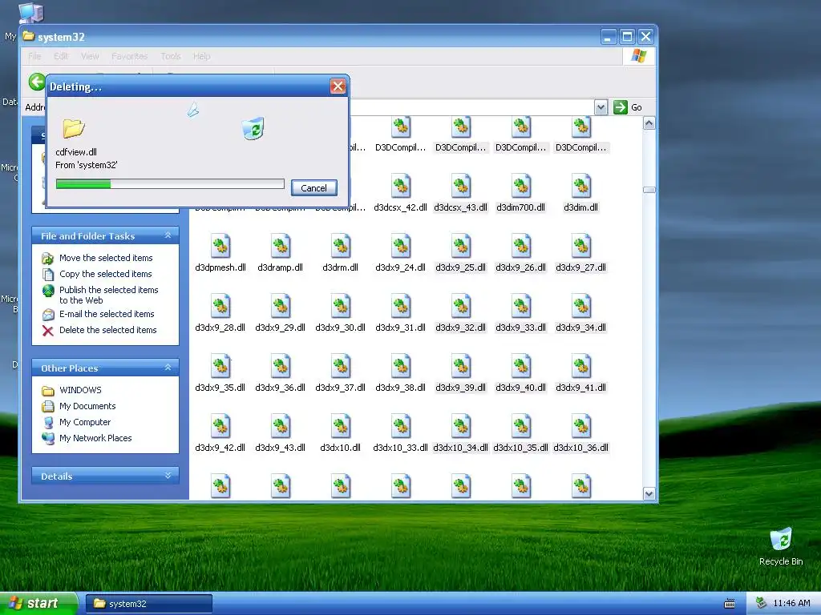Click the d3dx9_43.dll file name
This screenshot has width=821, height=615.
pos(280,448)
